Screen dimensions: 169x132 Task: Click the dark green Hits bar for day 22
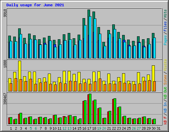[x=114, y=27]
